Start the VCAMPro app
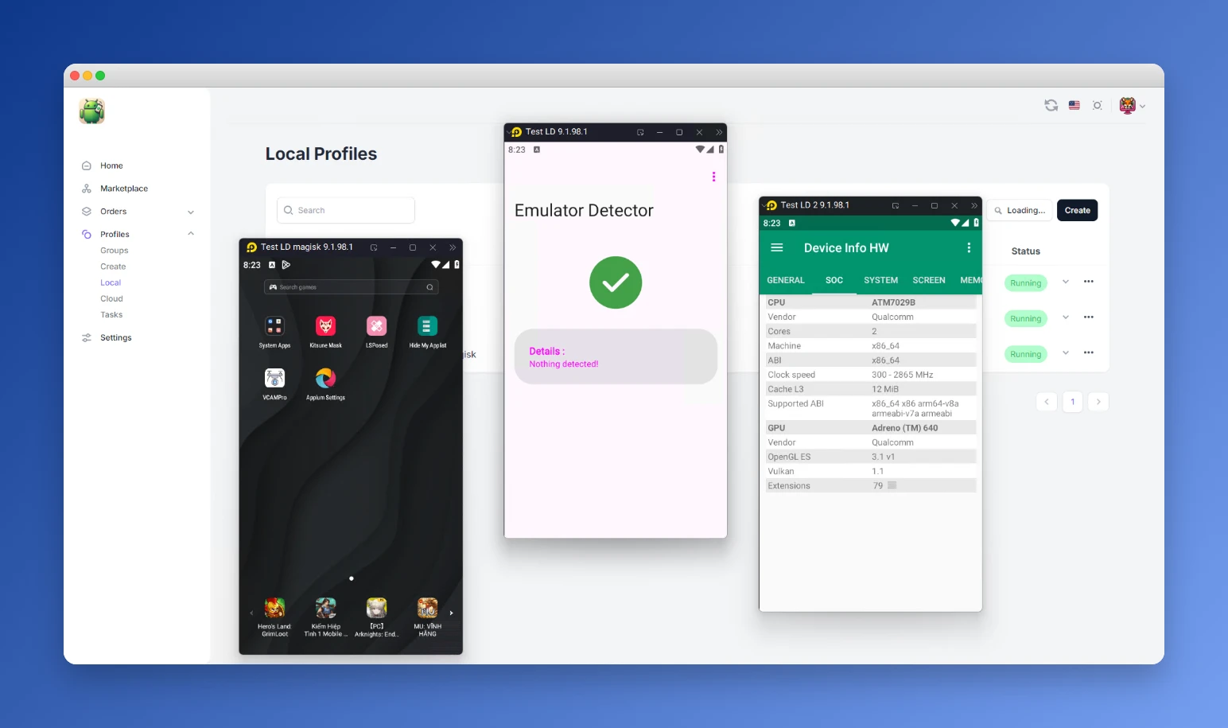Image resolution: width=1228 pixels, height=728 pixels. point(274,380)
